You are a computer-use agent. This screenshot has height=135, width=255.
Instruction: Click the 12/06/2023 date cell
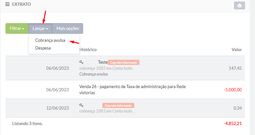click(58, 108)
